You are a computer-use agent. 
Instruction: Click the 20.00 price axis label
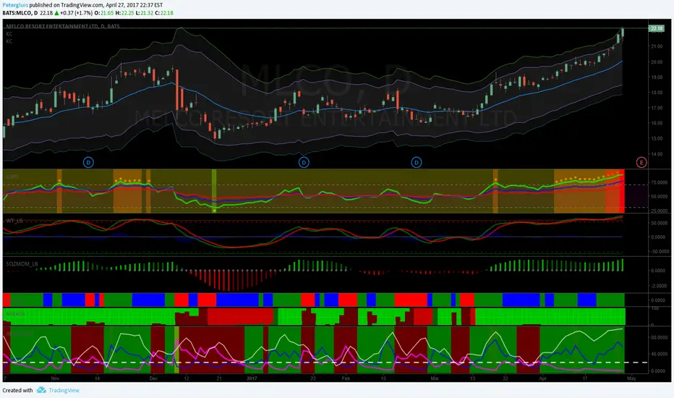point(657,62)
